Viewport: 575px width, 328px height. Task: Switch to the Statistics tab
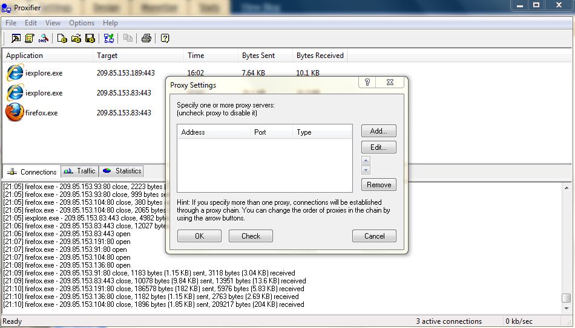122,171
